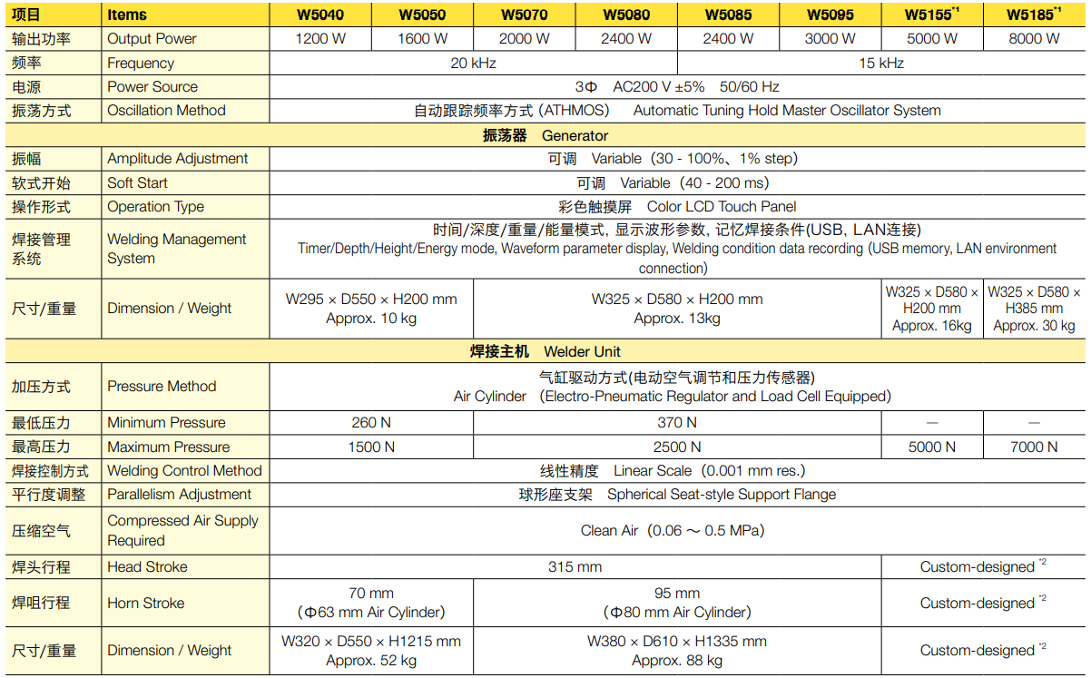Click the 15 kHz frequency cell
Viewport: 1091px width, 678px height.
(881, 64)
